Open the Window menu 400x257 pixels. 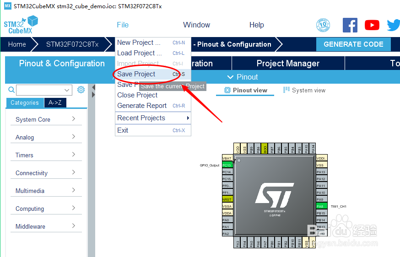click(196, 25)
